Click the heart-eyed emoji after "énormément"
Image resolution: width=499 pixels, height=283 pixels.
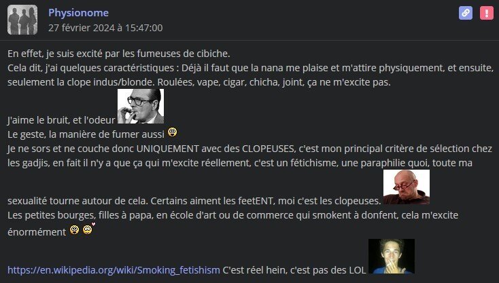pyautogui.click(x=88, y=229)
